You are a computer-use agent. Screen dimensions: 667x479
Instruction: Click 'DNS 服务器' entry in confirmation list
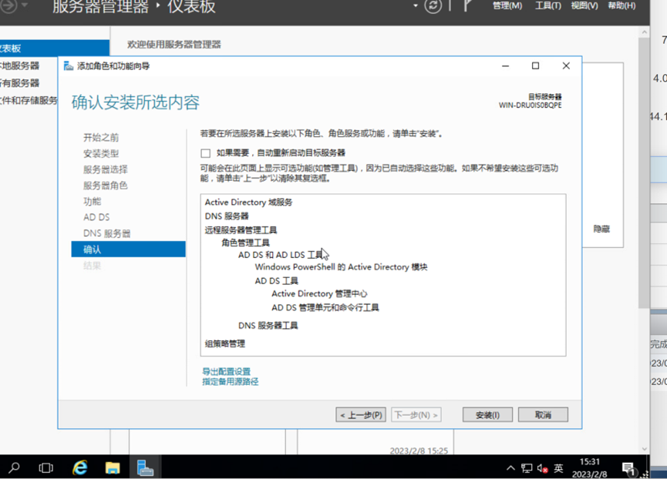[227, 216]
